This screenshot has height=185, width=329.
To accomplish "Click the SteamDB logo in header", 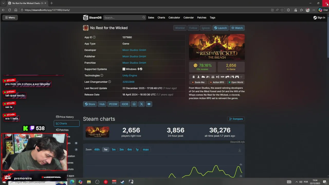I will coord(92,17).
